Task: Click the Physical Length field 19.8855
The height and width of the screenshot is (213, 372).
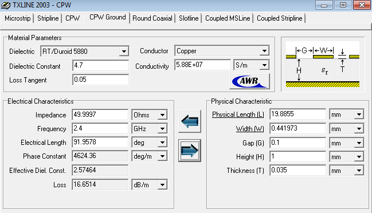Action: point(297,114)
